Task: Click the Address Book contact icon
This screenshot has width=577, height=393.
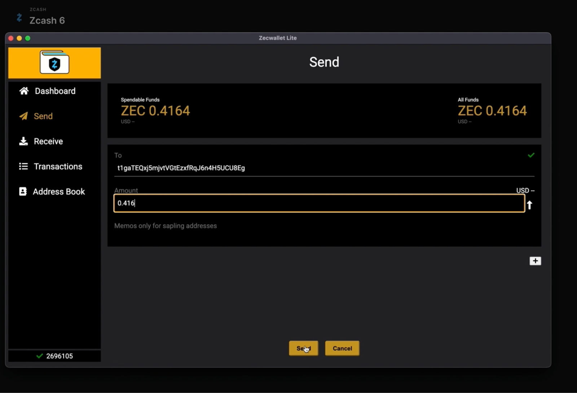Action: (23, 191)
